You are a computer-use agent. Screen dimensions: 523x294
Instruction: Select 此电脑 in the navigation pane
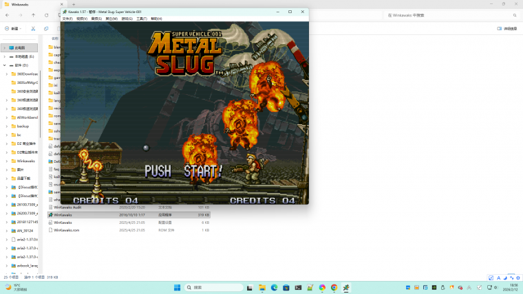pyautogui.click(x=19, y=47)
